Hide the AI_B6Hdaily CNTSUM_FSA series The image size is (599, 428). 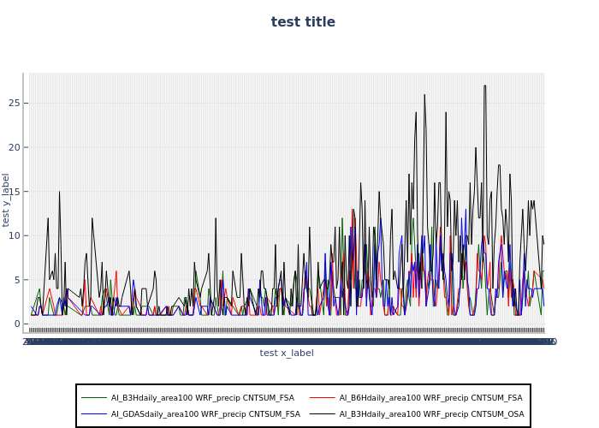pyautogui.click(x=430, y=398)
